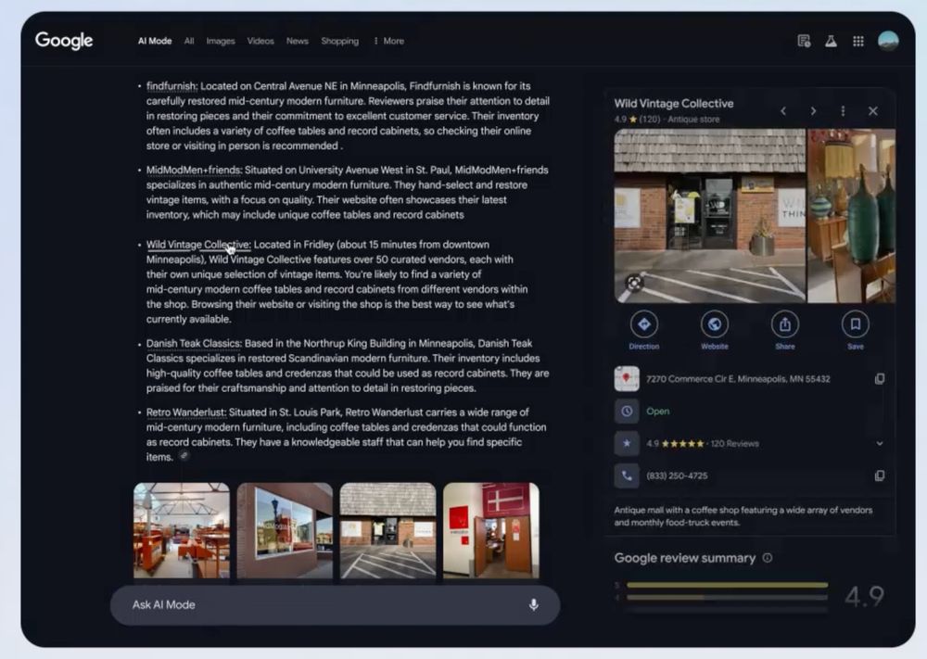Open the green vases photo in panel

click(851, 216)
